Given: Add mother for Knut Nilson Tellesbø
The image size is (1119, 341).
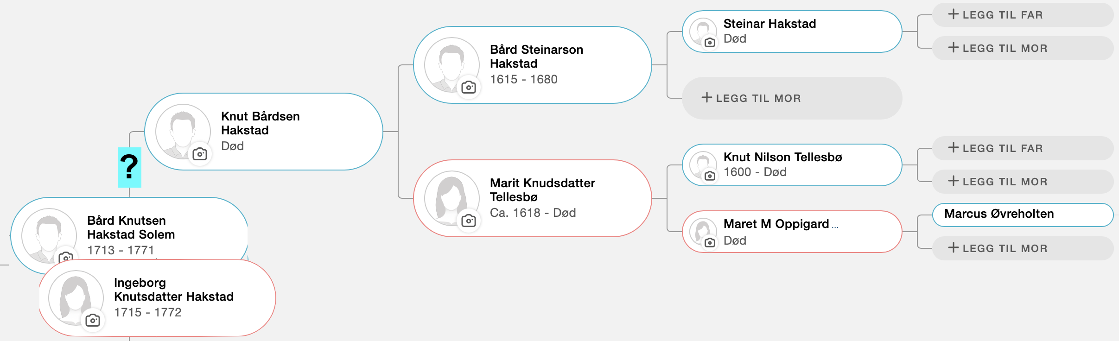Looking at the screenshot, I should (1023, 182).
